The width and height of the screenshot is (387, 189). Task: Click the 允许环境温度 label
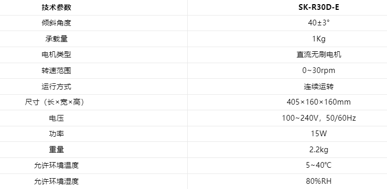pos(56,165)
